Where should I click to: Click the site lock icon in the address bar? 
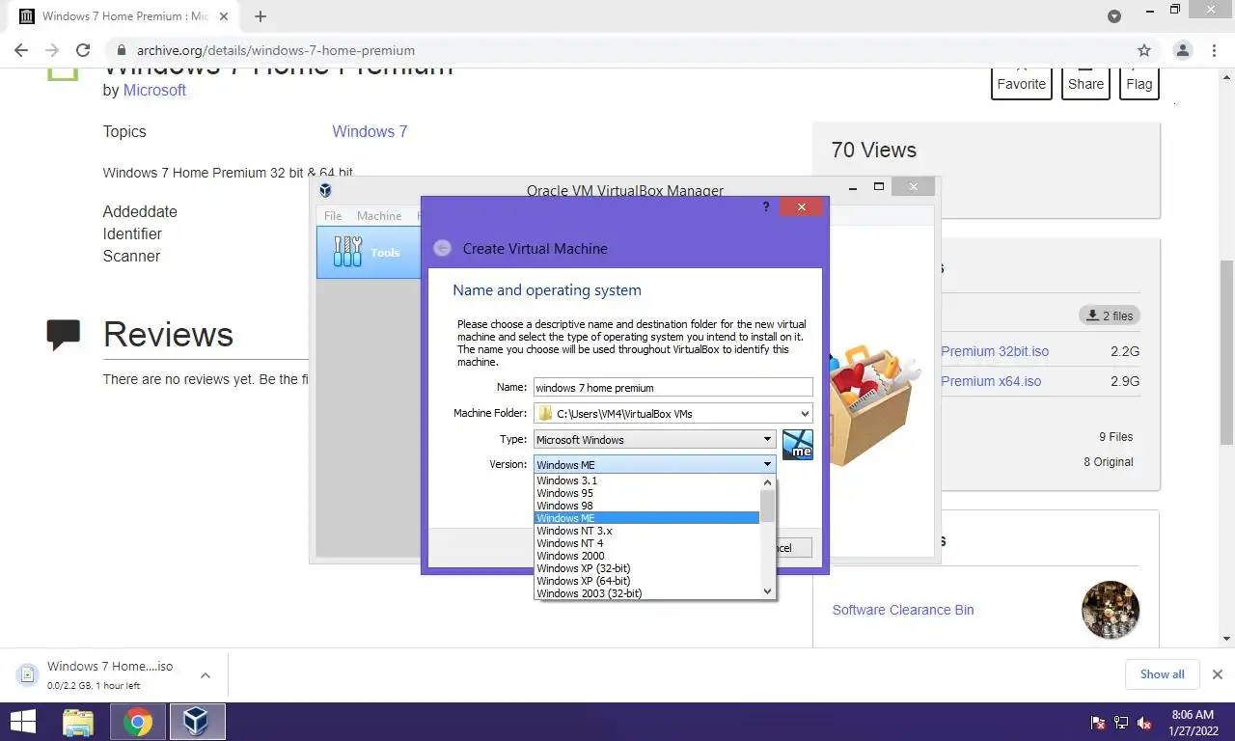click(x=121, y=50)
